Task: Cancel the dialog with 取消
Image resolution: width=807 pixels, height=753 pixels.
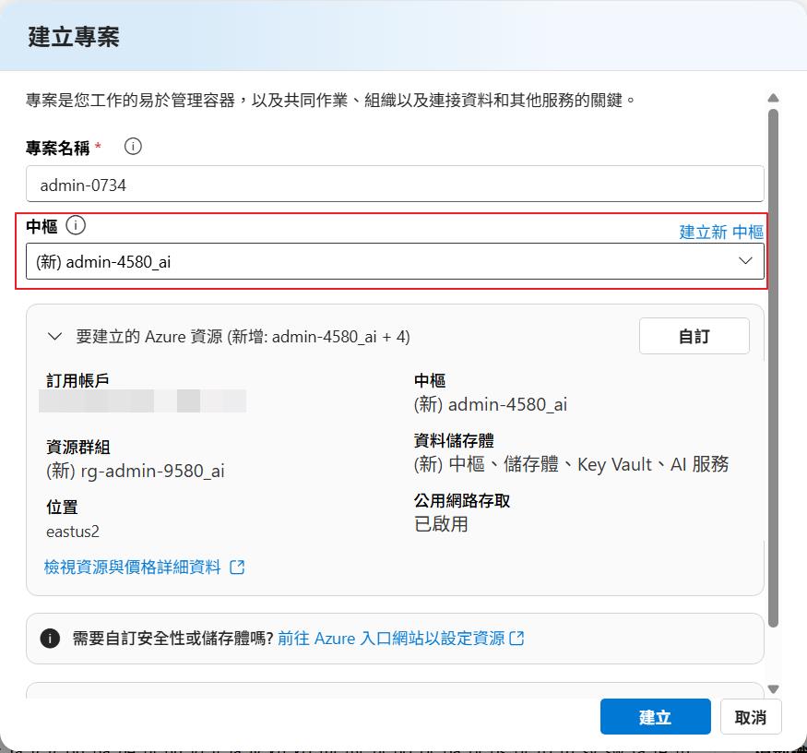Action: [750, 717]
